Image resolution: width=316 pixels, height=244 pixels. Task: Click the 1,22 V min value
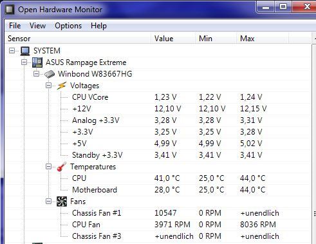(x=210, y=97)
